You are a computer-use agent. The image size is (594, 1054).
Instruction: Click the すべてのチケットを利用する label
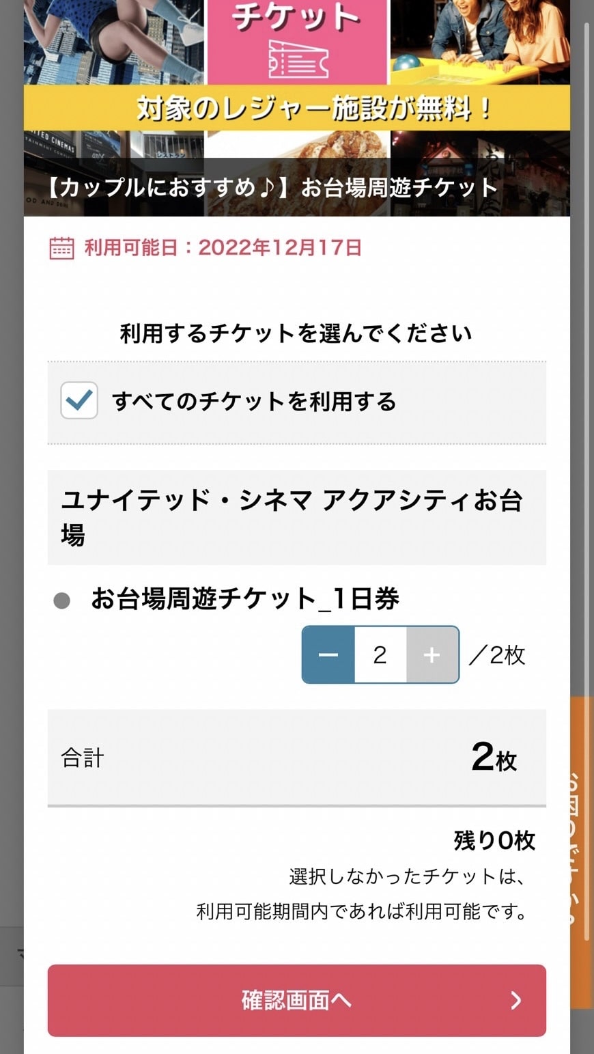click(254, 401)
